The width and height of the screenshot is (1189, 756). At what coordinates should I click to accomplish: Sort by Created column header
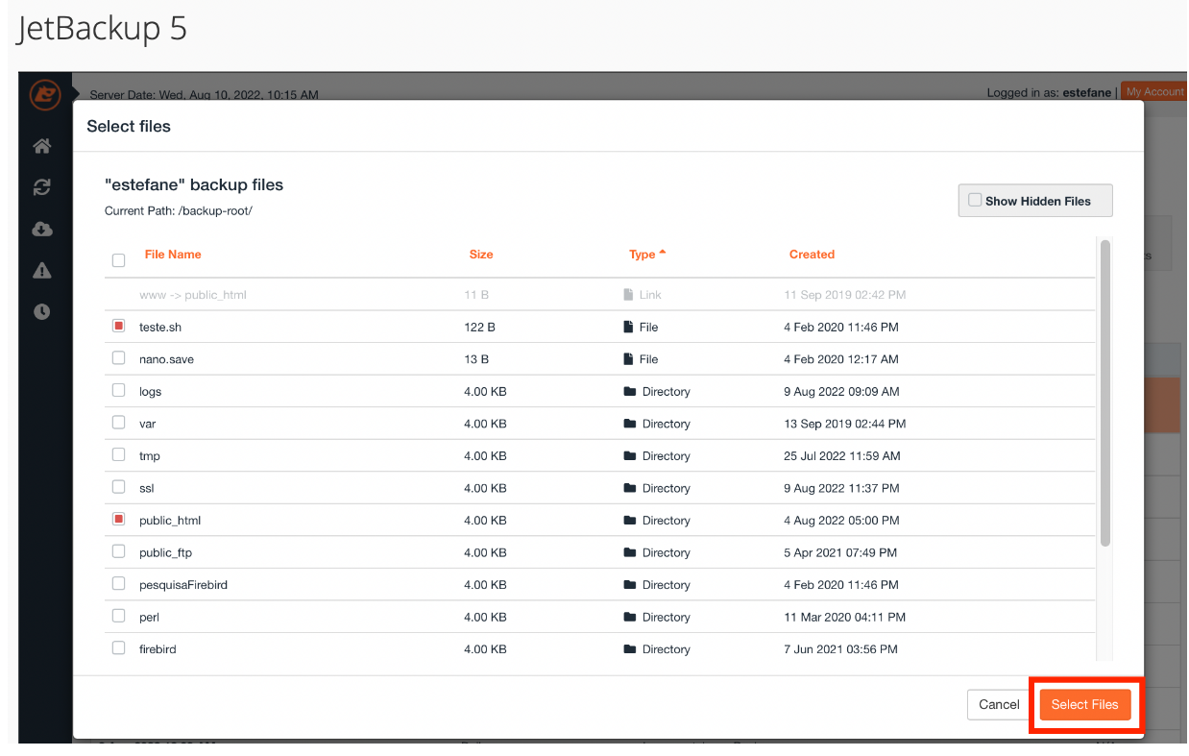(x=812, y=255)
